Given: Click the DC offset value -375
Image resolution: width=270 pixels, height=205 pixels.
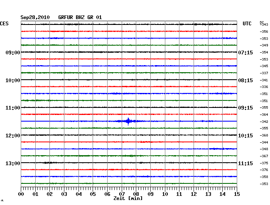Looking at the screenshot, I should pyautogui.click(x=264, y=163).
